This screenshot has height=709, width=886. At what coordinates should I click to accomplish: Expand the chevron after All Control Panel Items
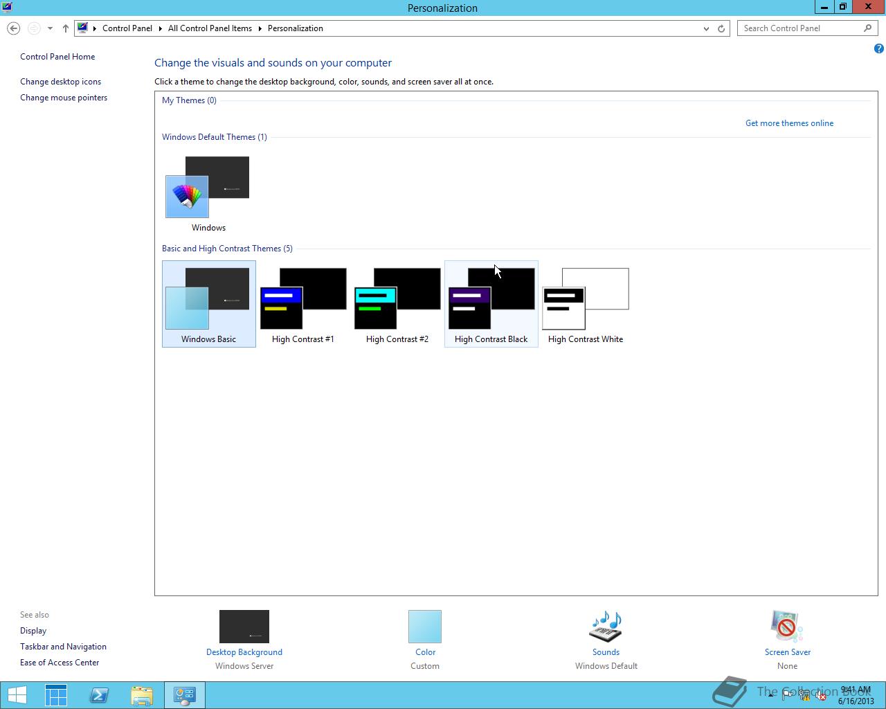260,28
